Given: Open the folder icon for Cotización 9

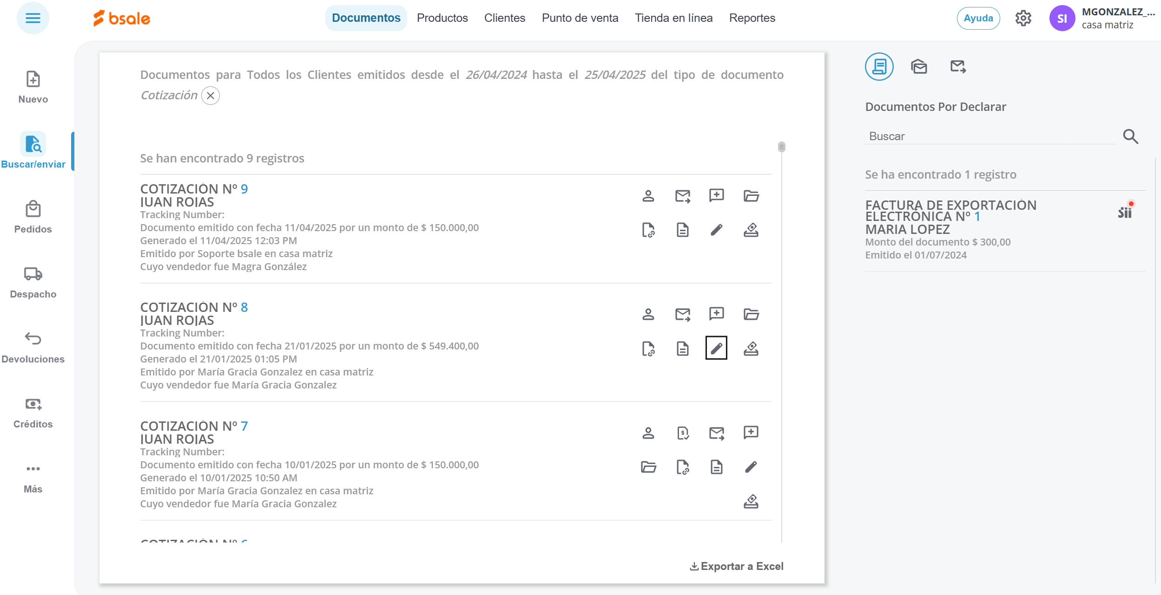Looking at the screenshot, I should point(751,196).
